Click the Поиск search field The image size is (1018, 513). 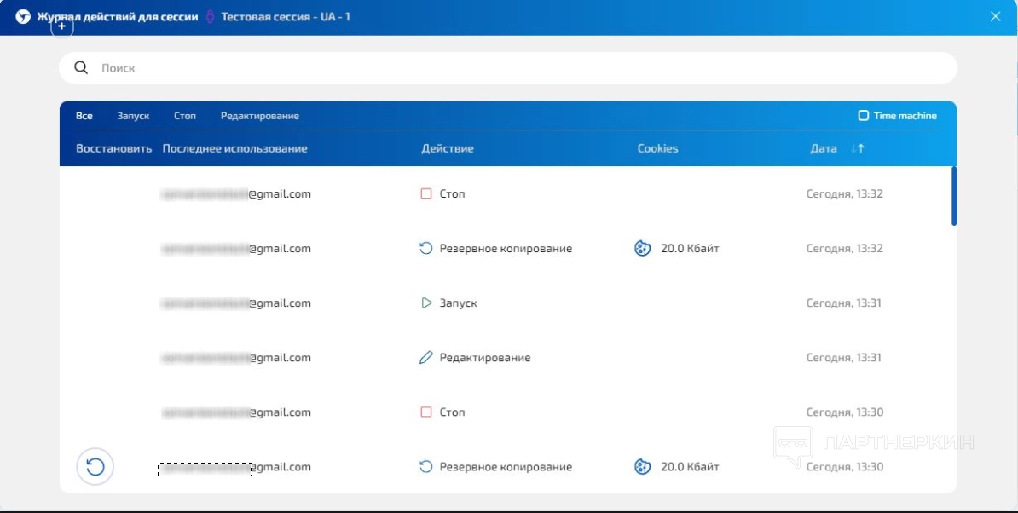[507, 67]
